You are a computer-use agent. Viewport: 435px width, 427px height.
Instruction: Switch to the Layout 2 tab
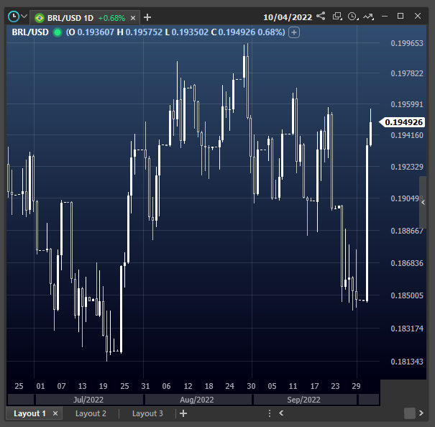click(91, 413)
